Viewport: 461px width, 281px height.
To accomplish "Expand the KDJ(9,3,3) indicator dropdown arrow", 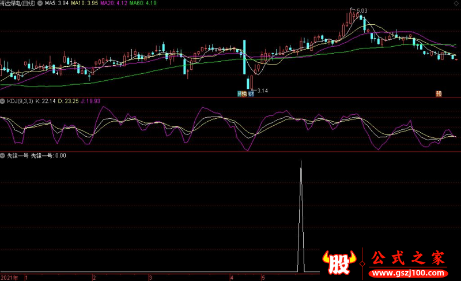I will 3,101.
